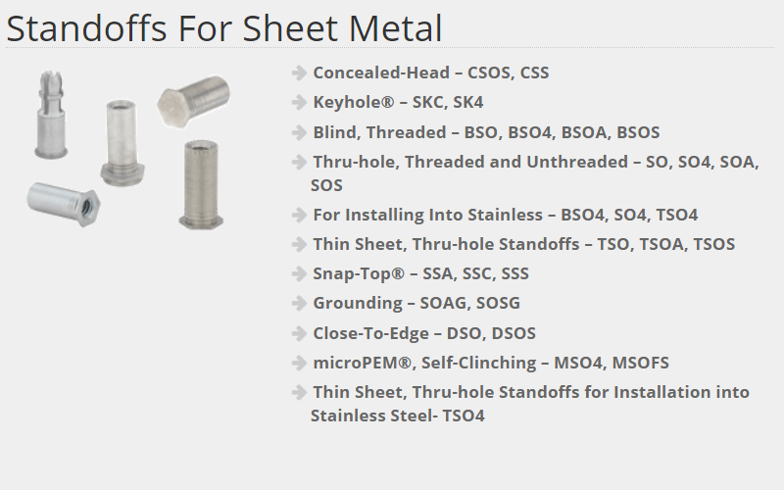The image size is (784, 490).
Task: Open Grounding – SOAG, SOSG link
Action: (x=416, y=303)
